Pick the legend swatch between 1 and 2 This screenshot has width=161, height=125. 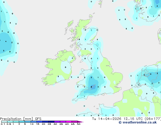click(16, 122)
